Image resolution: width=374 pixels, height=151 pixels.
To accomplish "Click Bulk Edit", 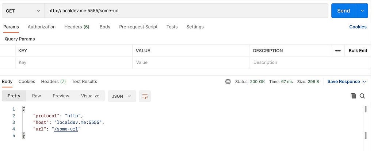I will 358,51.
